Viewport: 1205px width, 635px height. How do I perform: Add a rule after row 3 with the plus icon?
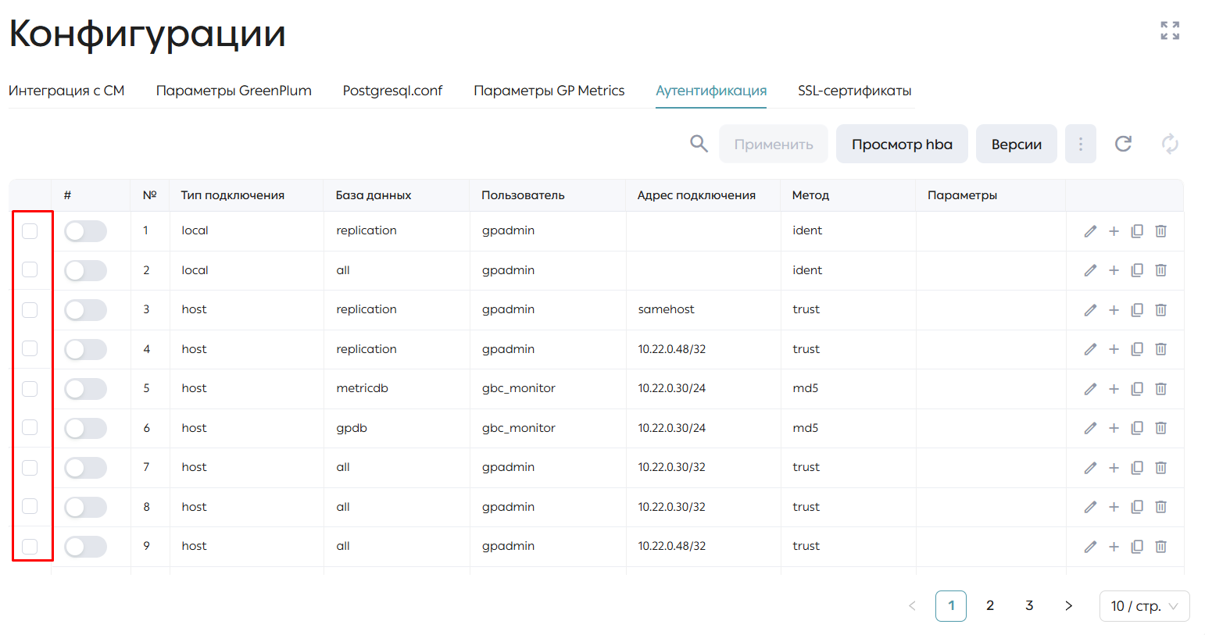coord(1114,310)
